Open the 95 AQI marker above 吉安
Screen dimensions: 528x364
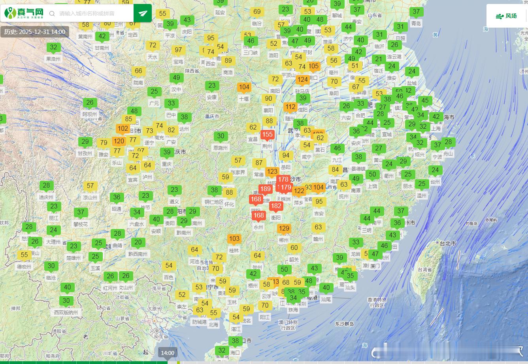pos(319,202)
